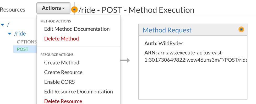The image size is (256, 104).
Task: Choose Edit Method Documentation from menu
Action: click(77, 29)
